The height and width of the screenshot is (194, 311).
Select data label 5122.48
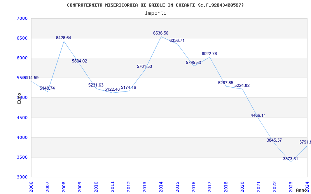pyautogui.click(x=112, y=90)
